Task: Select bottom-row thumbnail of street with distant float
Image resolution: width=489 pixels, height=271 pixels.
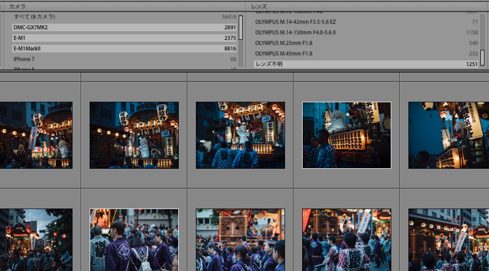Action: click(36, 240)
